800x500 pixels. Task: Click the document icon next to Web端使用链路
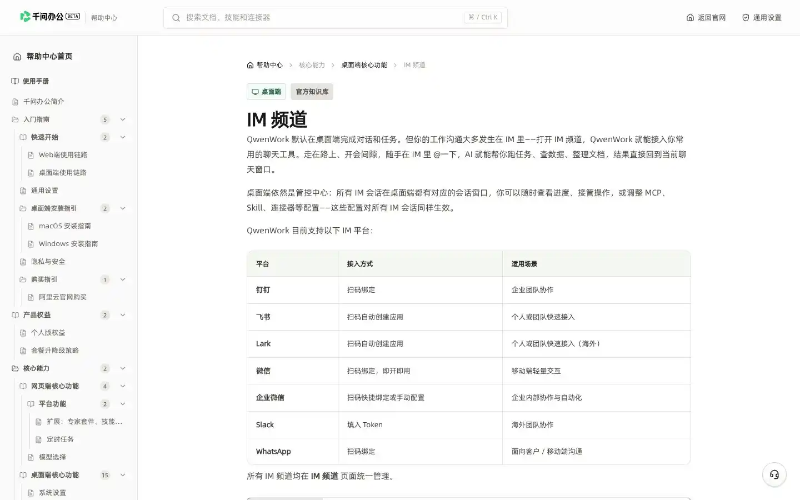point(31,155)
